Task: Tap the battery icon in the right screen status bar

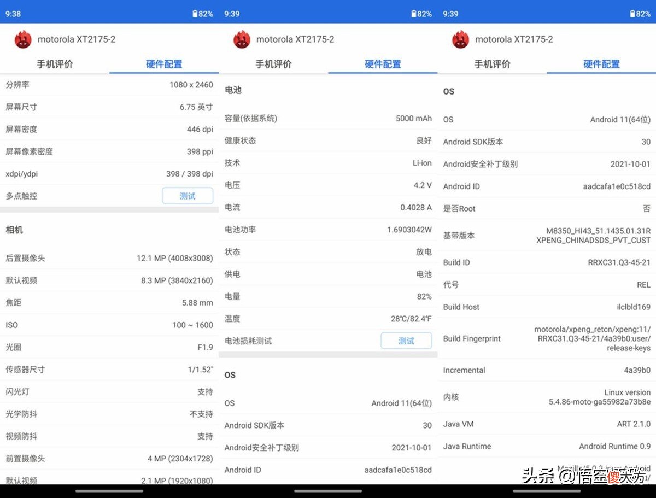Action: tap(632, 14)
